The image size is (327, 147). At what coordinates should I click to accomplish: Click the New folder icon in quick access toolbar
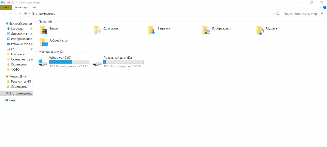[x=13, y=2]
